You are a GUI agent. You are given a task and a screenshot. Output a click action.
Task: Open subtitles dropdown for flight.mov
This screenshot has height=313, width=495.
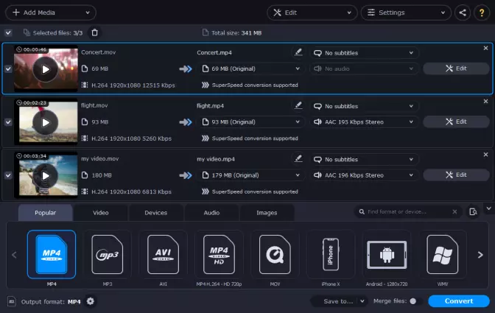click(364, 105)
